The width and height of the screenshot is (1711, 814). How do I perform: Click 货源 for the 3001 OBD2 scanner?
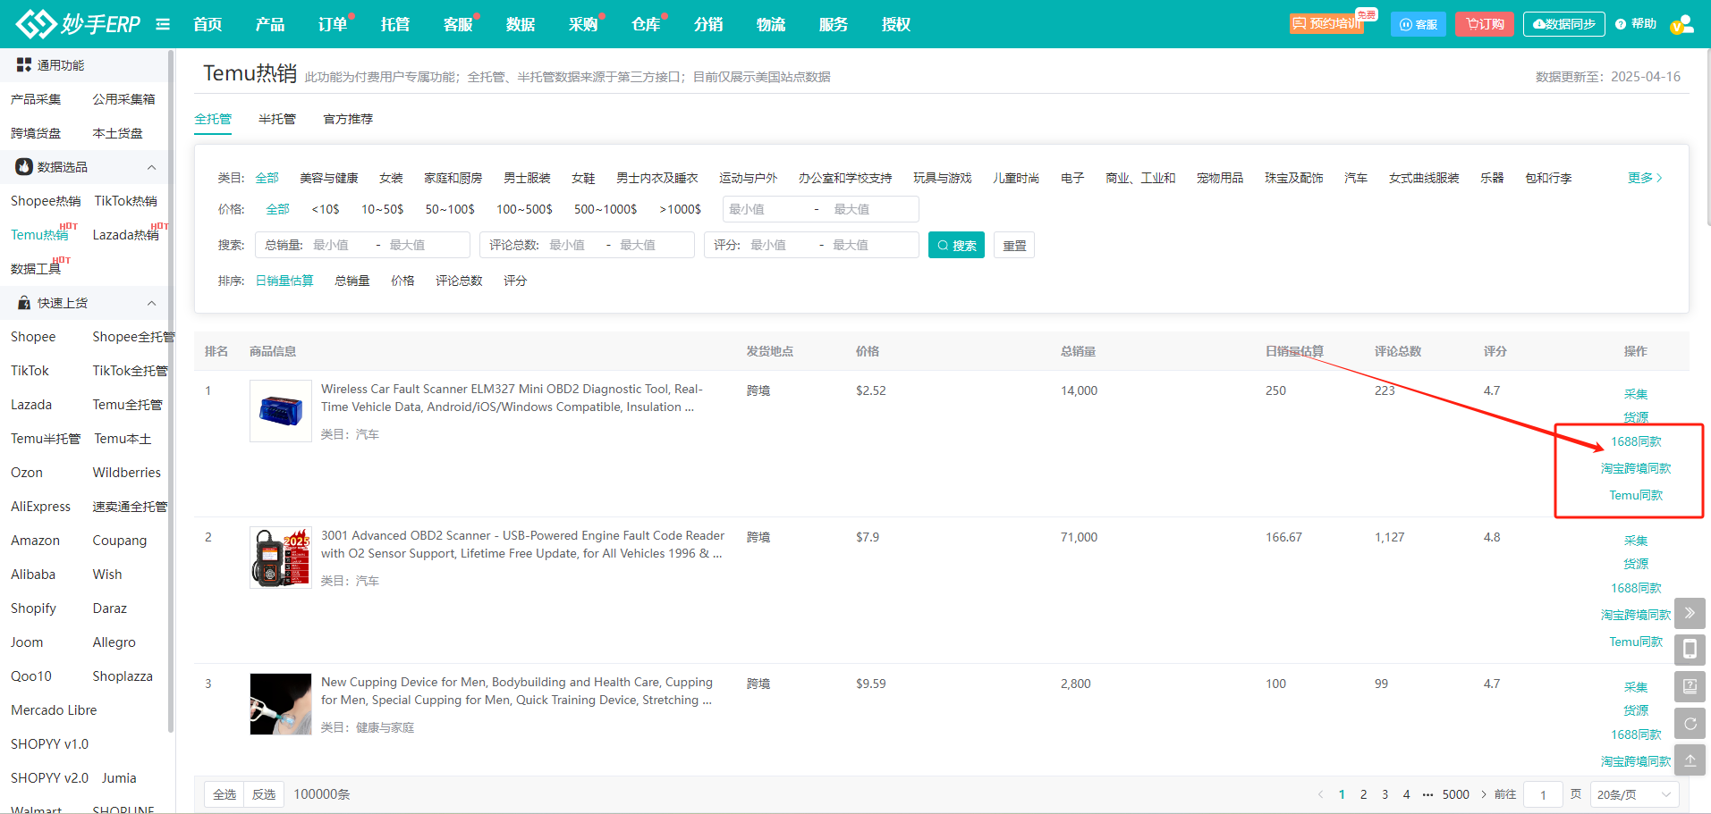[1636, 564]
